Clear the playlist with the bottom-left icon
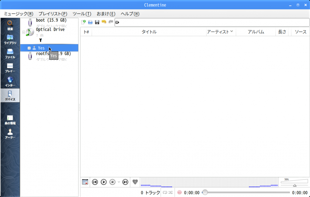The image size is (310, 197). 85,182
